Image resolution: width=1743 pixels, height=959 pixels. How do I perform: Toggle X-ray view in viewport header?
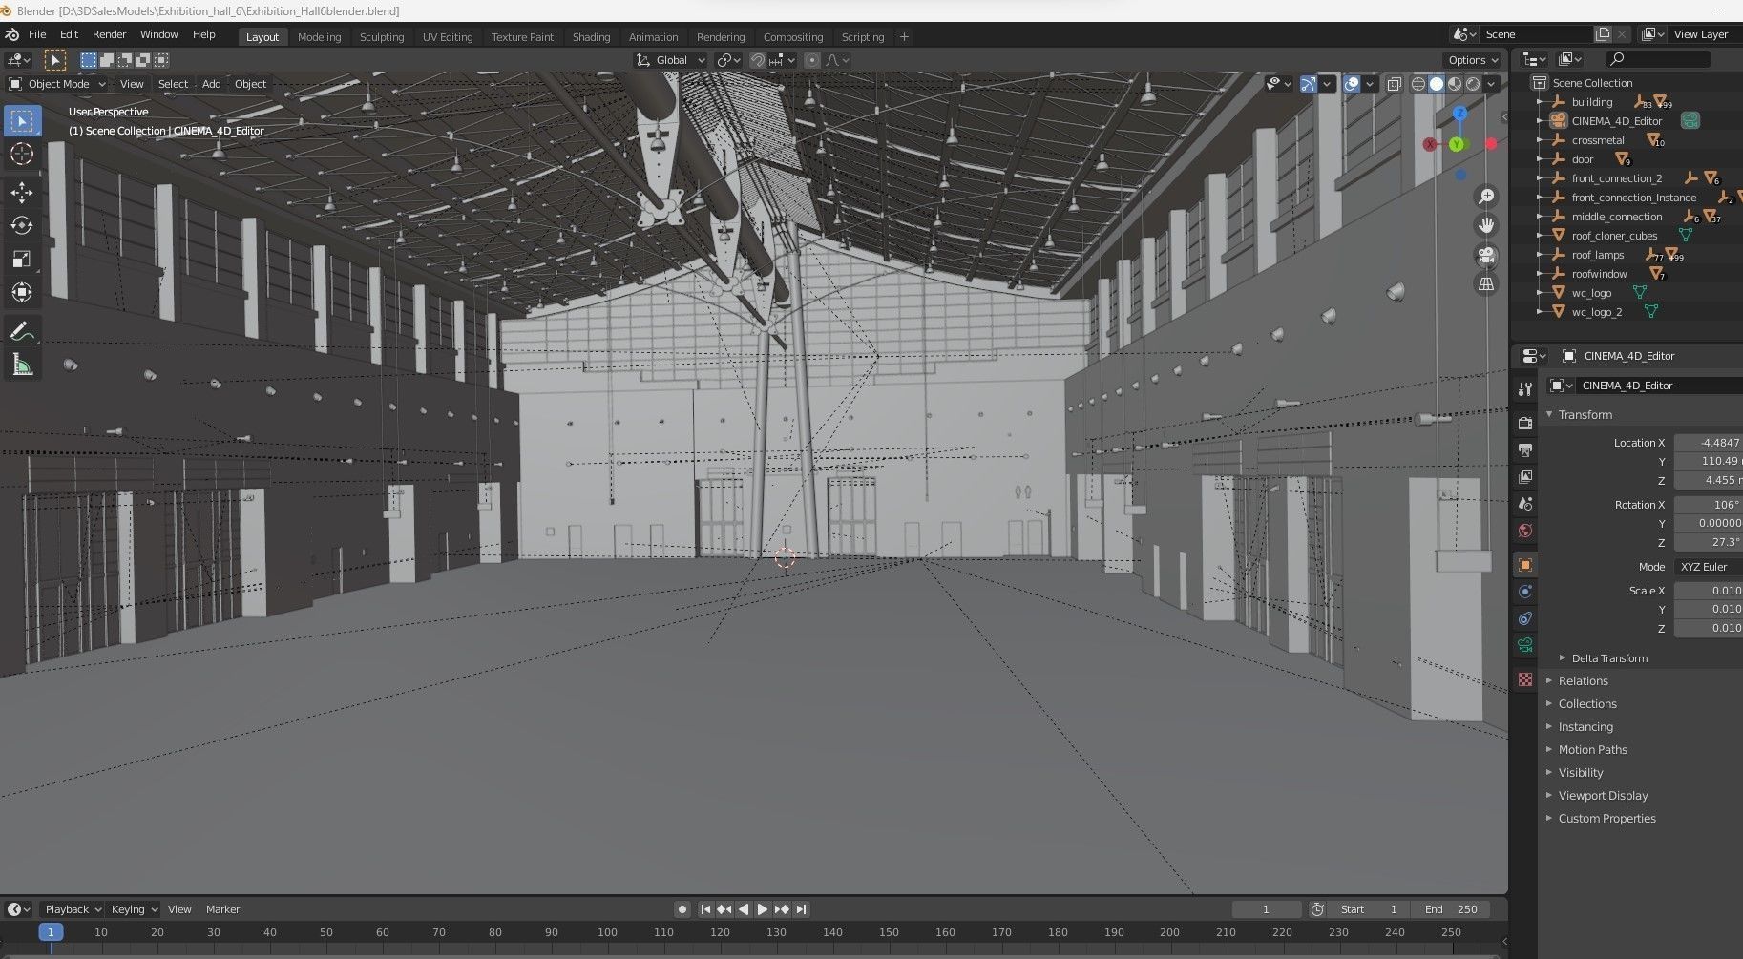pyautogui.click(x=1394, y=84)
